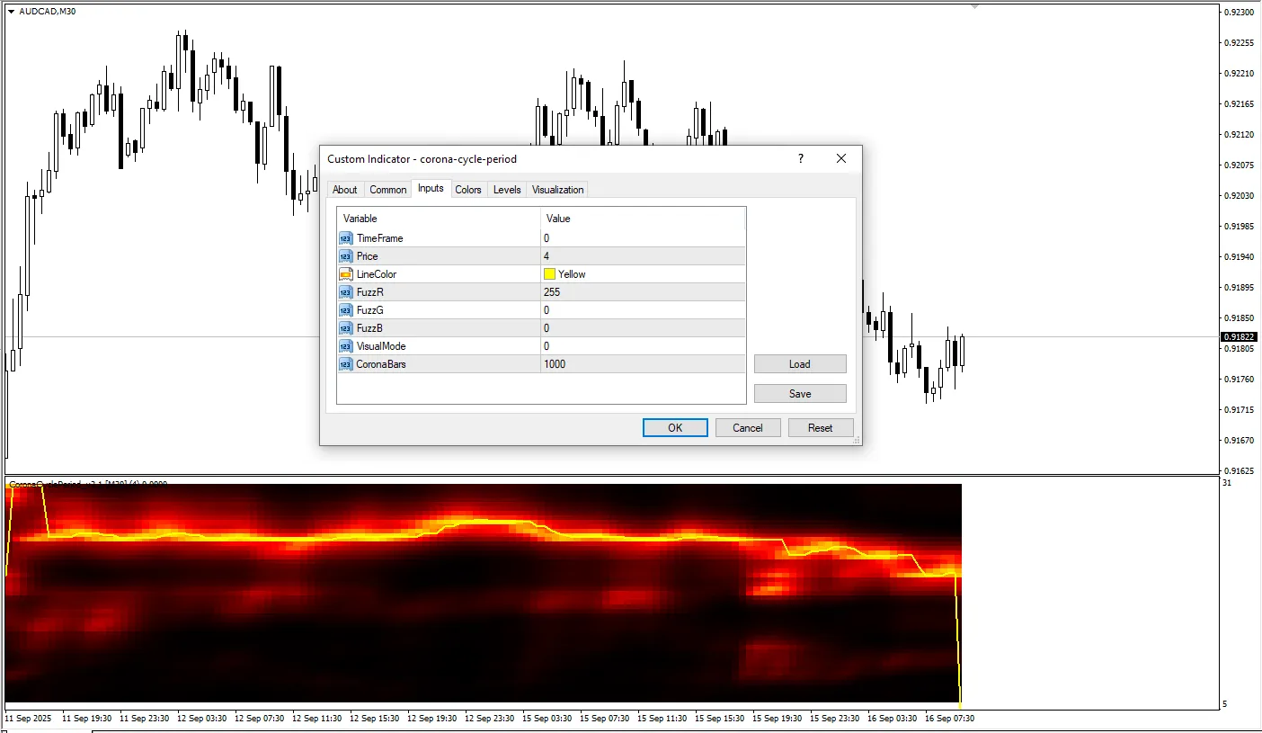
Task: Select the FuzzG value cell
Action: (643, 310)
